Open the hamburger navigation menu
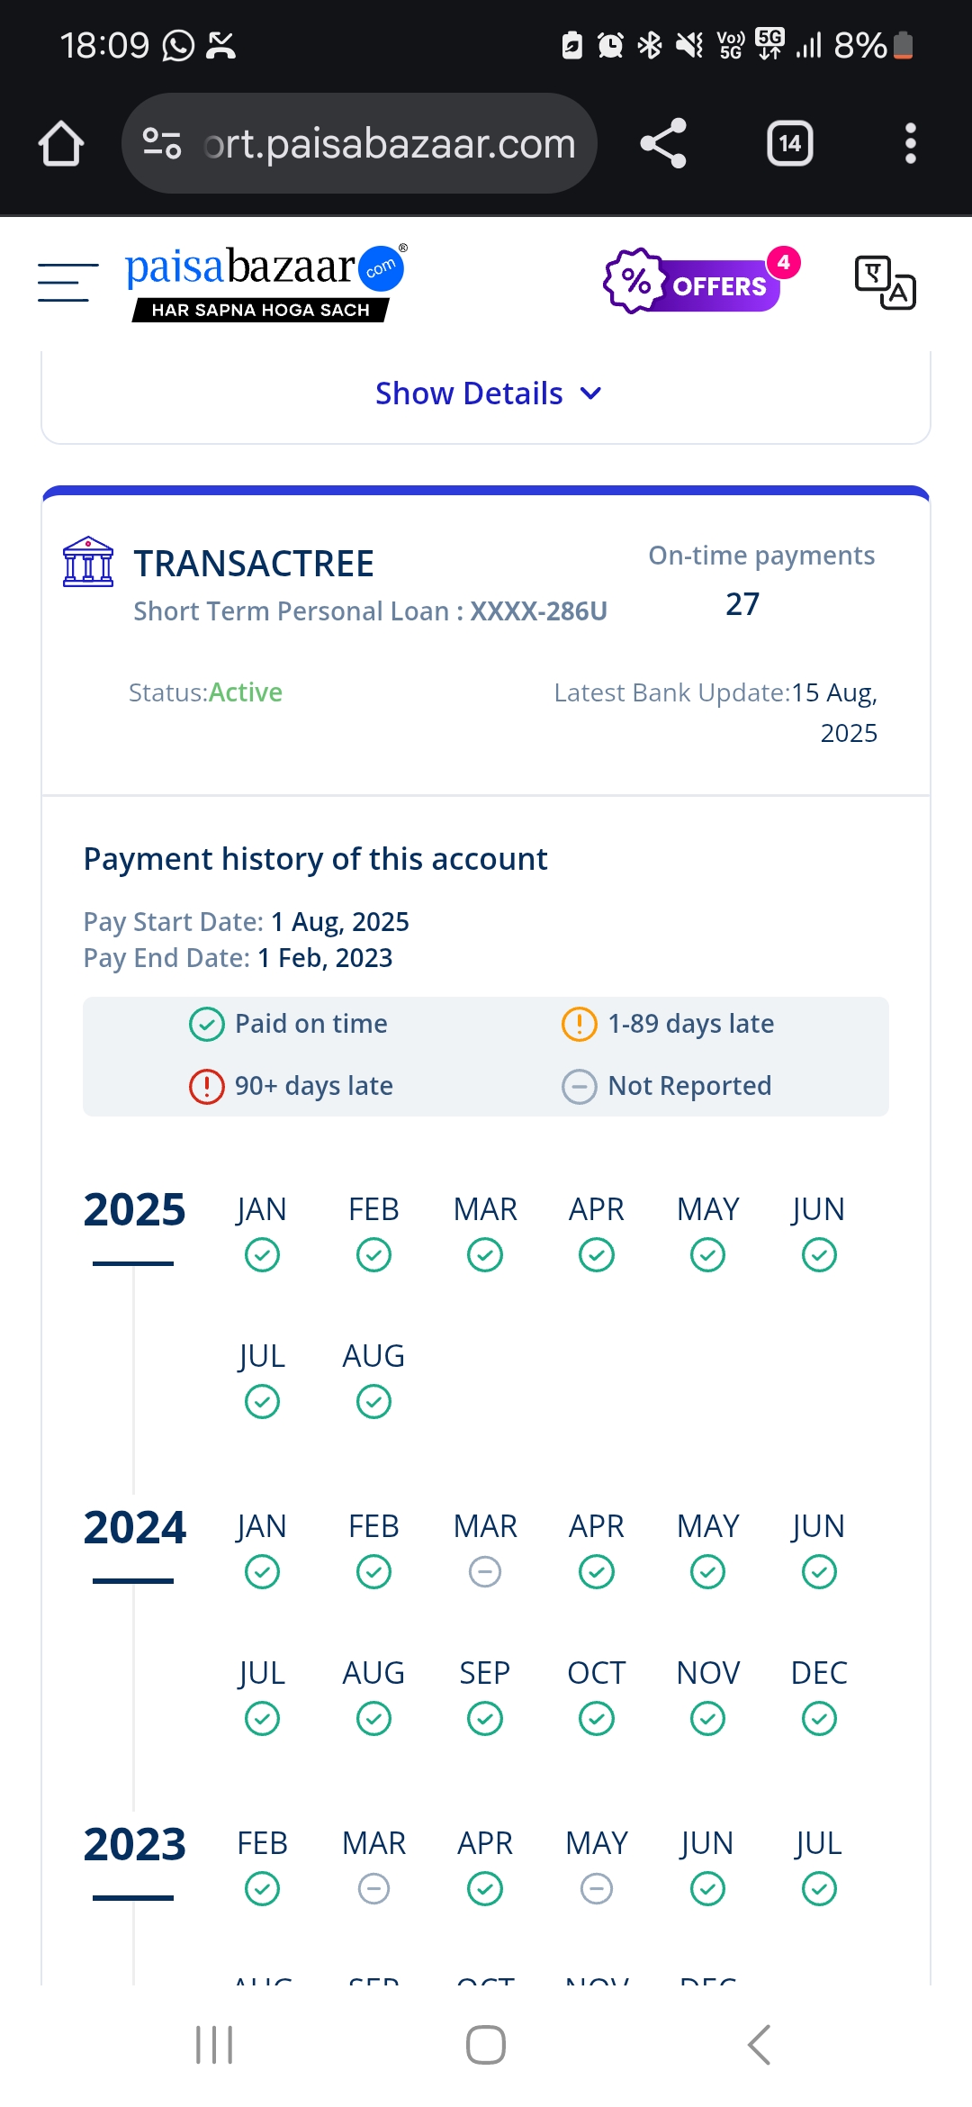This screenshot has width=972, height=2107. click(67, 282)
